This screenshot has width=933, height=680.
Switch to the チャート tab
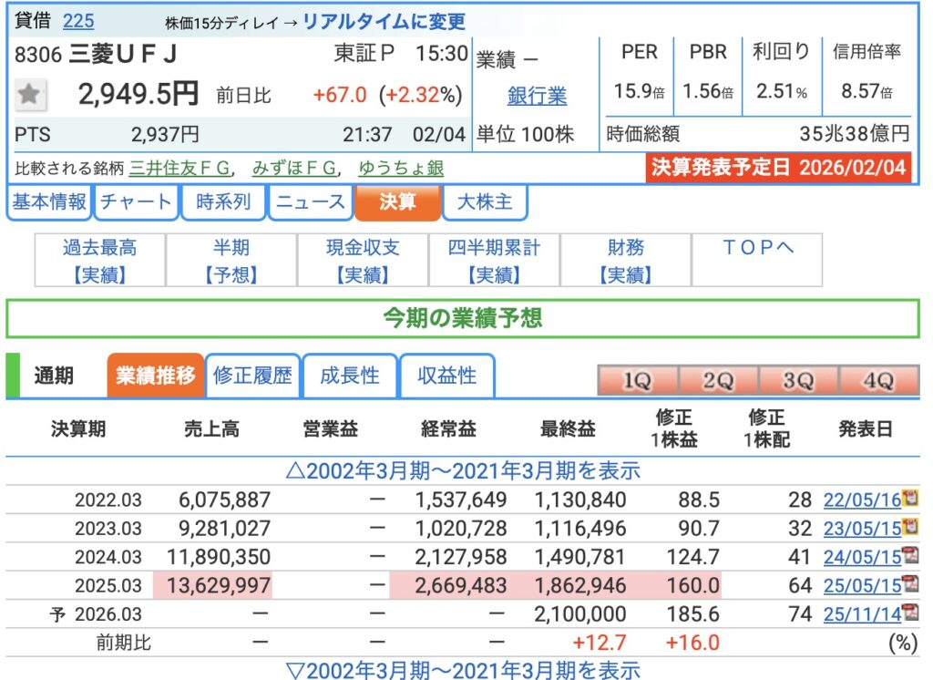tap(136, 201)
